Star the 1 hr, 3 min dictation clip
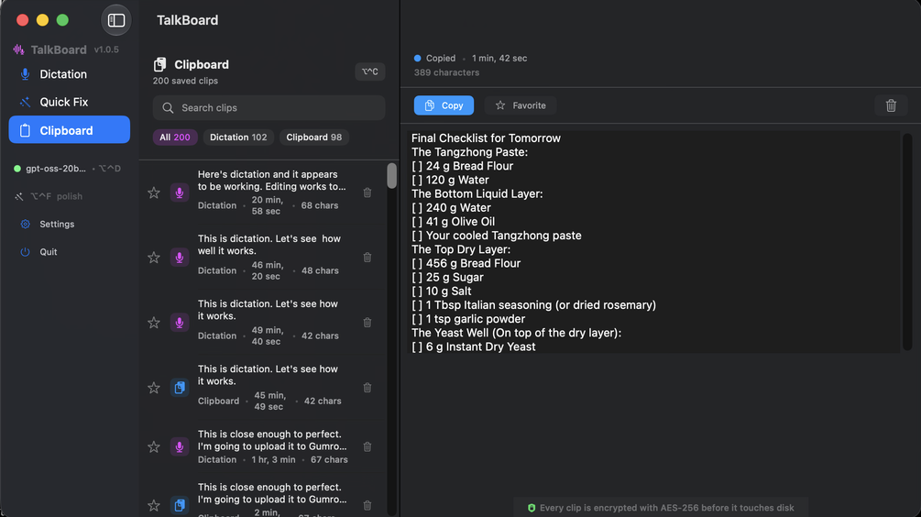 coord(154,447)
